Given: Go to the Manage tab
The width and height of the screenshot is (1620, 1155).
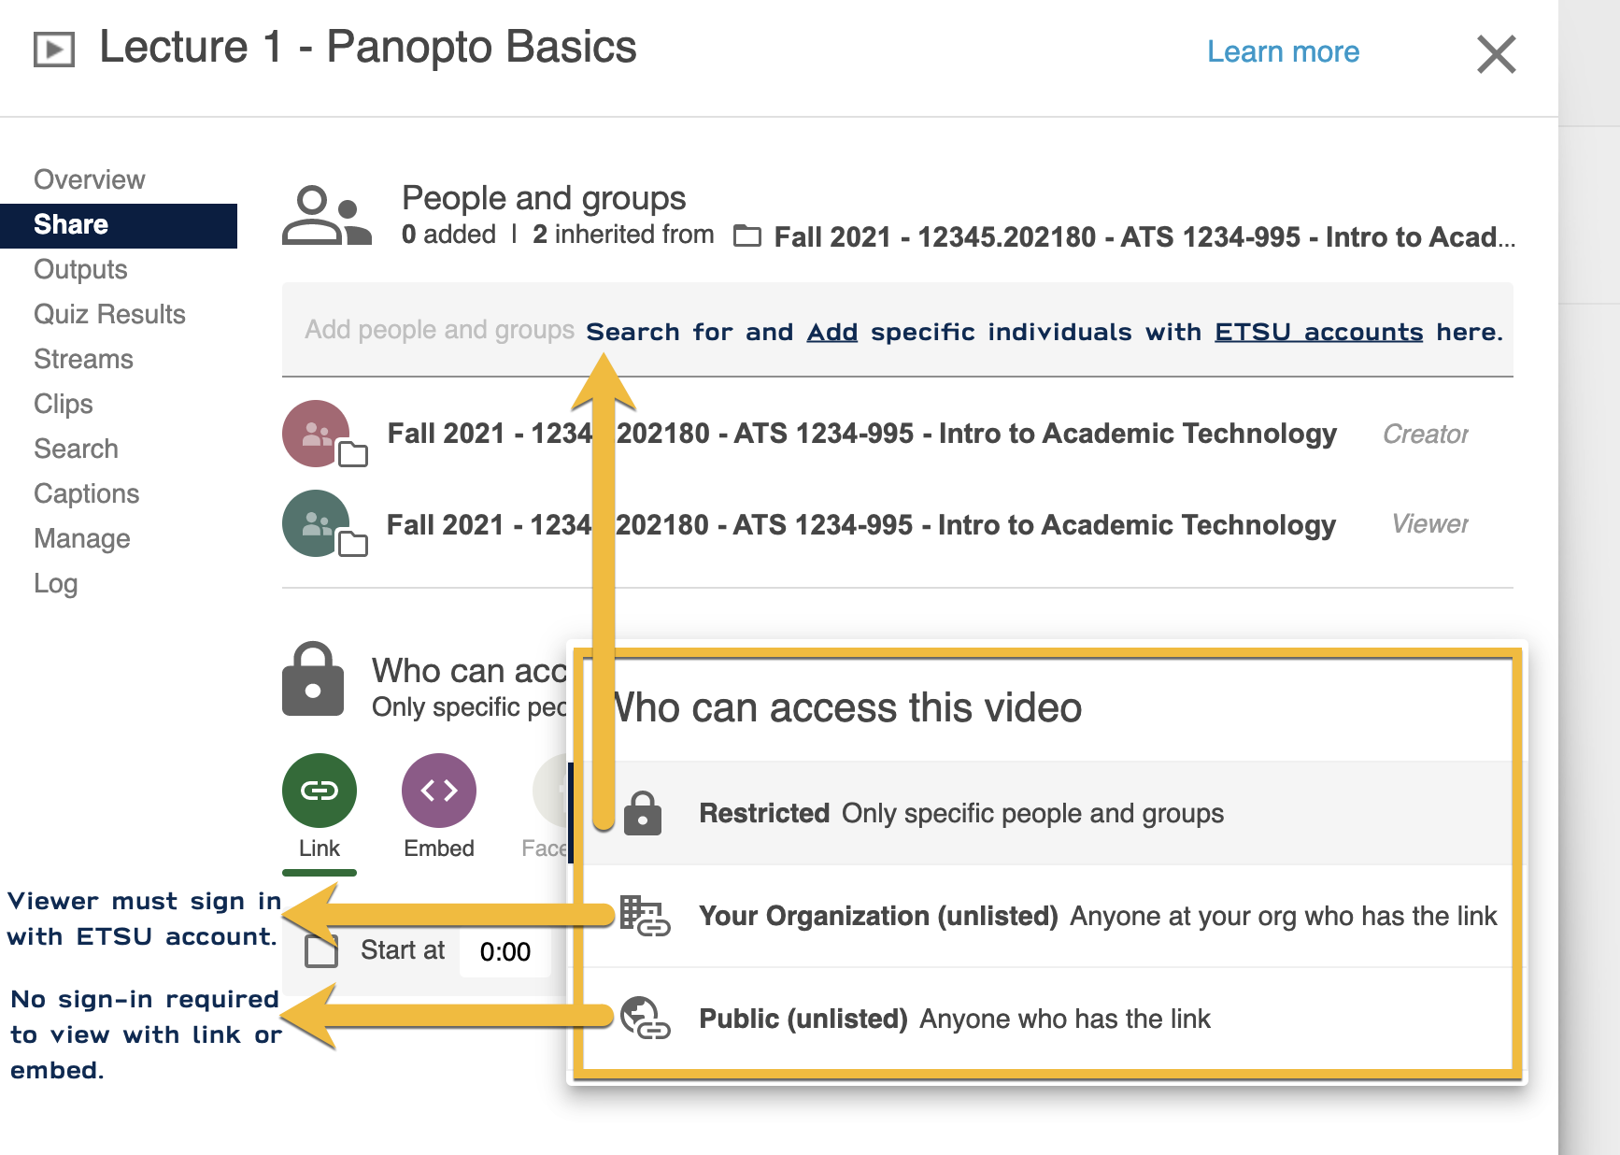Looking at the screenshot, I should pyautogui.click(x=81, y=538).
